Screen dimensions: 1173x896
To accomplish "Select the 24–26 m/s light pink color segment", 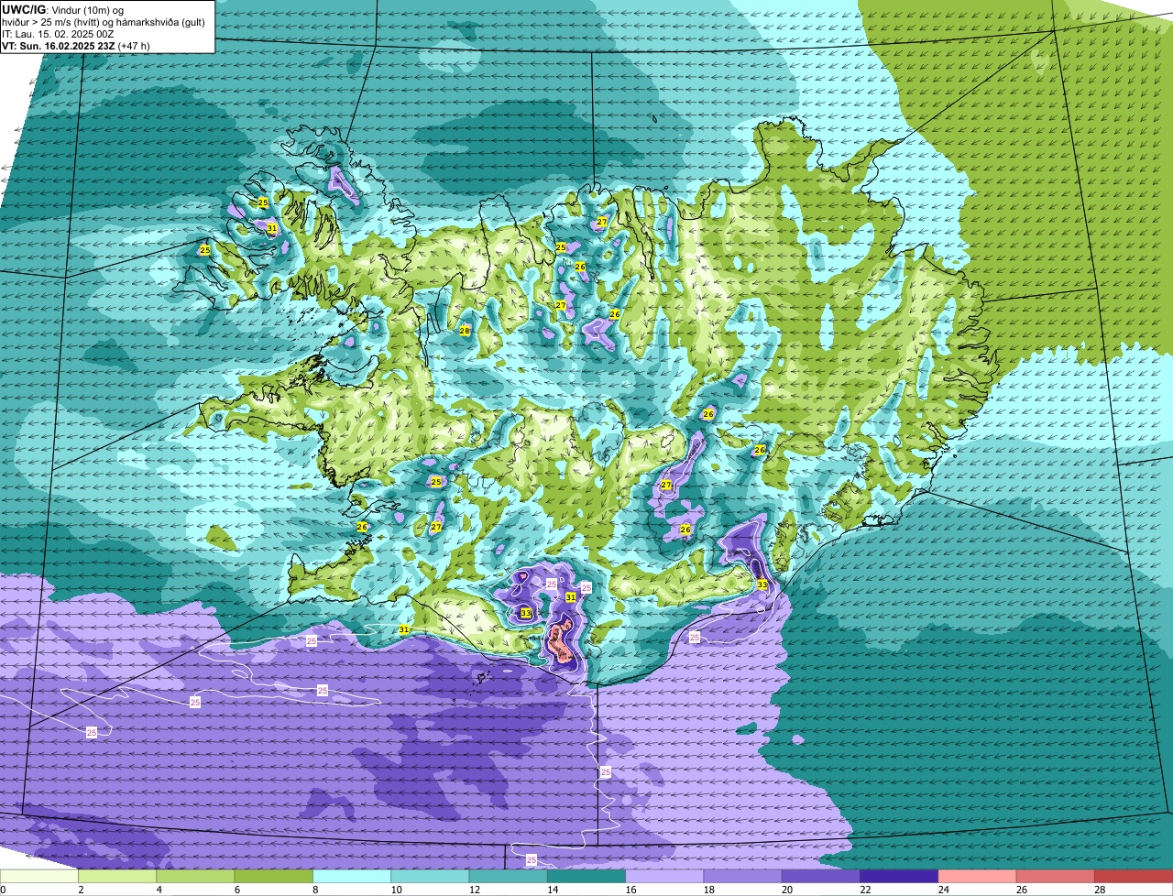I will pos(978,877).
